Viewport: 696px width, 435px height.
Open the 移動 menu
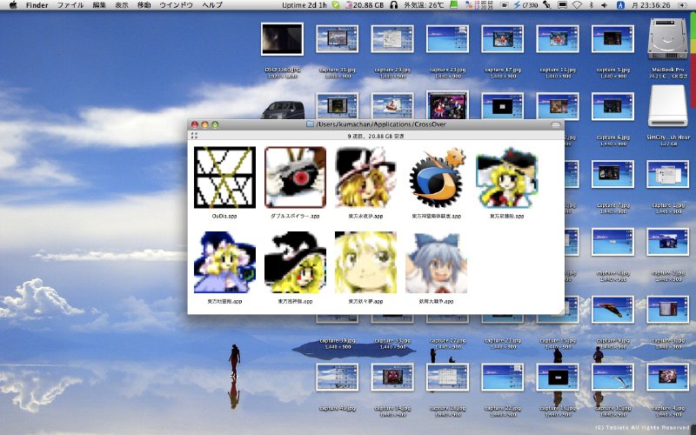(144, 5)
